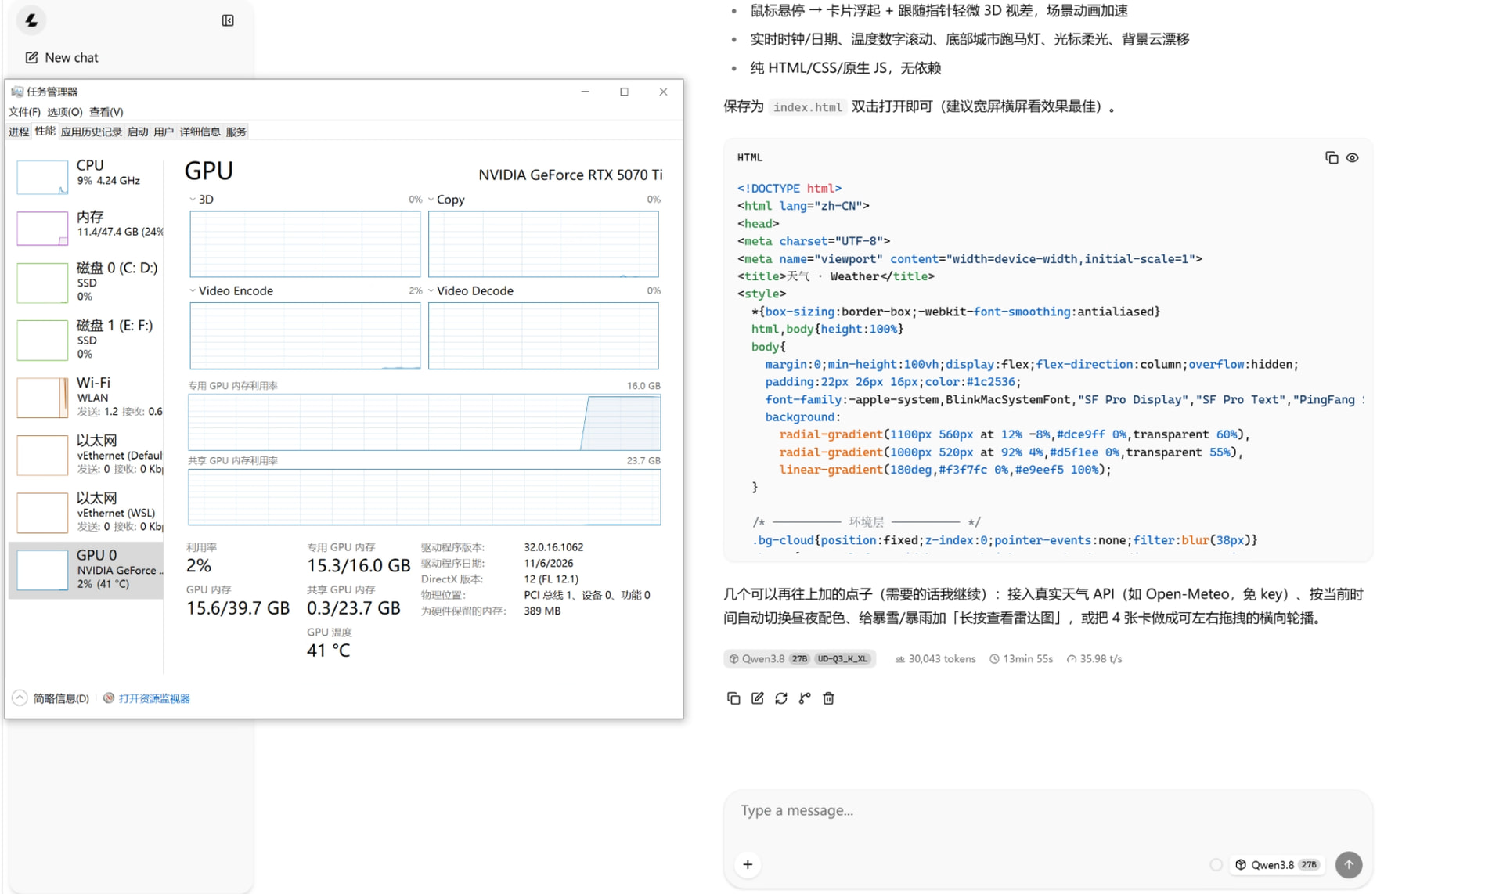Edit the response with pencil icon
Image resolution: width=1503 pixels, height=894 pixels.
(x=757, y=698)
